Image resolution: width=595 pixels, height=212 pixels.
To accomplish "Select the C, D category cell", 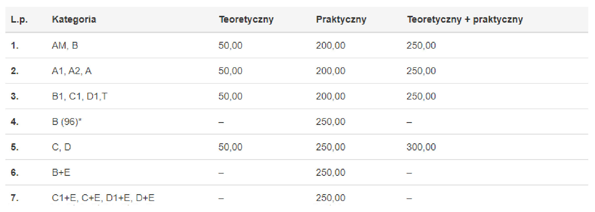I will [x=61, y=147].
